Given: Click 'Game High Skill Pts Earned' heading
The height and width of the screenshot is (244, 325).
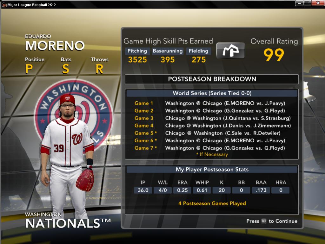Looking at the screenshot, I should [x=168, y=41].
